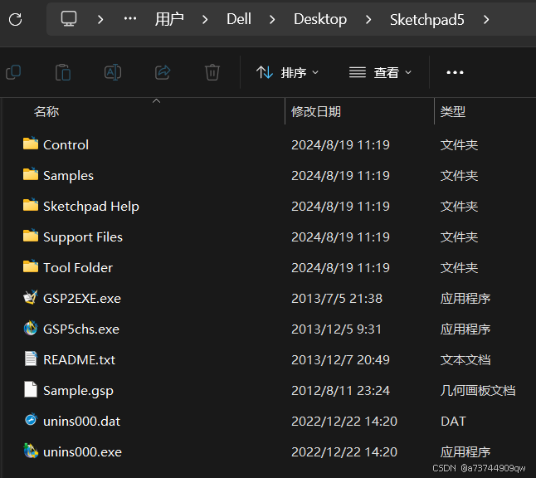Click the rename icon in the toolbar

click(113, 72)
